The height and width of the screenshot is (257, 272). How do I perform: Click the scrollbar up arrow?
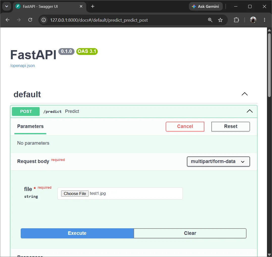pyautogui.click(x=269, y=30)
